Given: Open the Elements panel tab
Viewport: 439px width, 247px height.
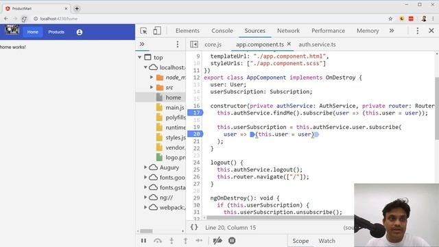Looking at the screenshot, I should [x=187, y=31].
